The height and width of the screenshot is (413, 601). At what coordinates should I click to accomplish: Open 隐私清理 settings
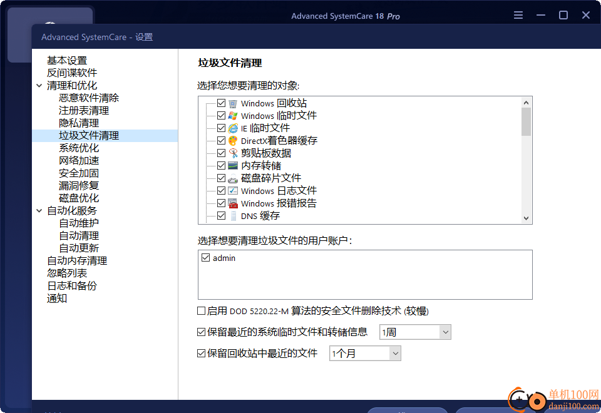pyautogui.click(x=79, y=123)
